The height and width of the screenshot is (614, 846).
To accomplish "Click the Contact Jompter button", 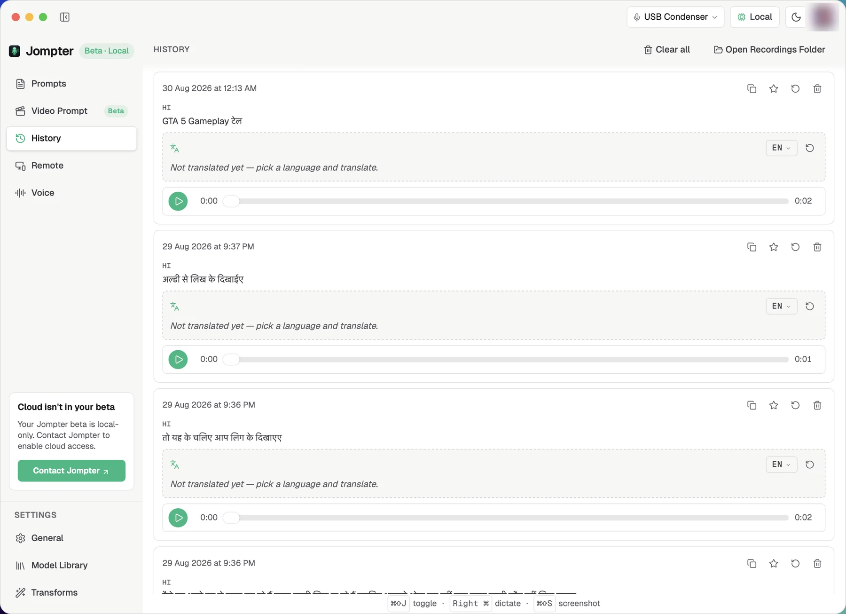I will coord(71,471).
